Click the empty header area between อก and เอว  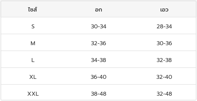click(x=131, y=9)
